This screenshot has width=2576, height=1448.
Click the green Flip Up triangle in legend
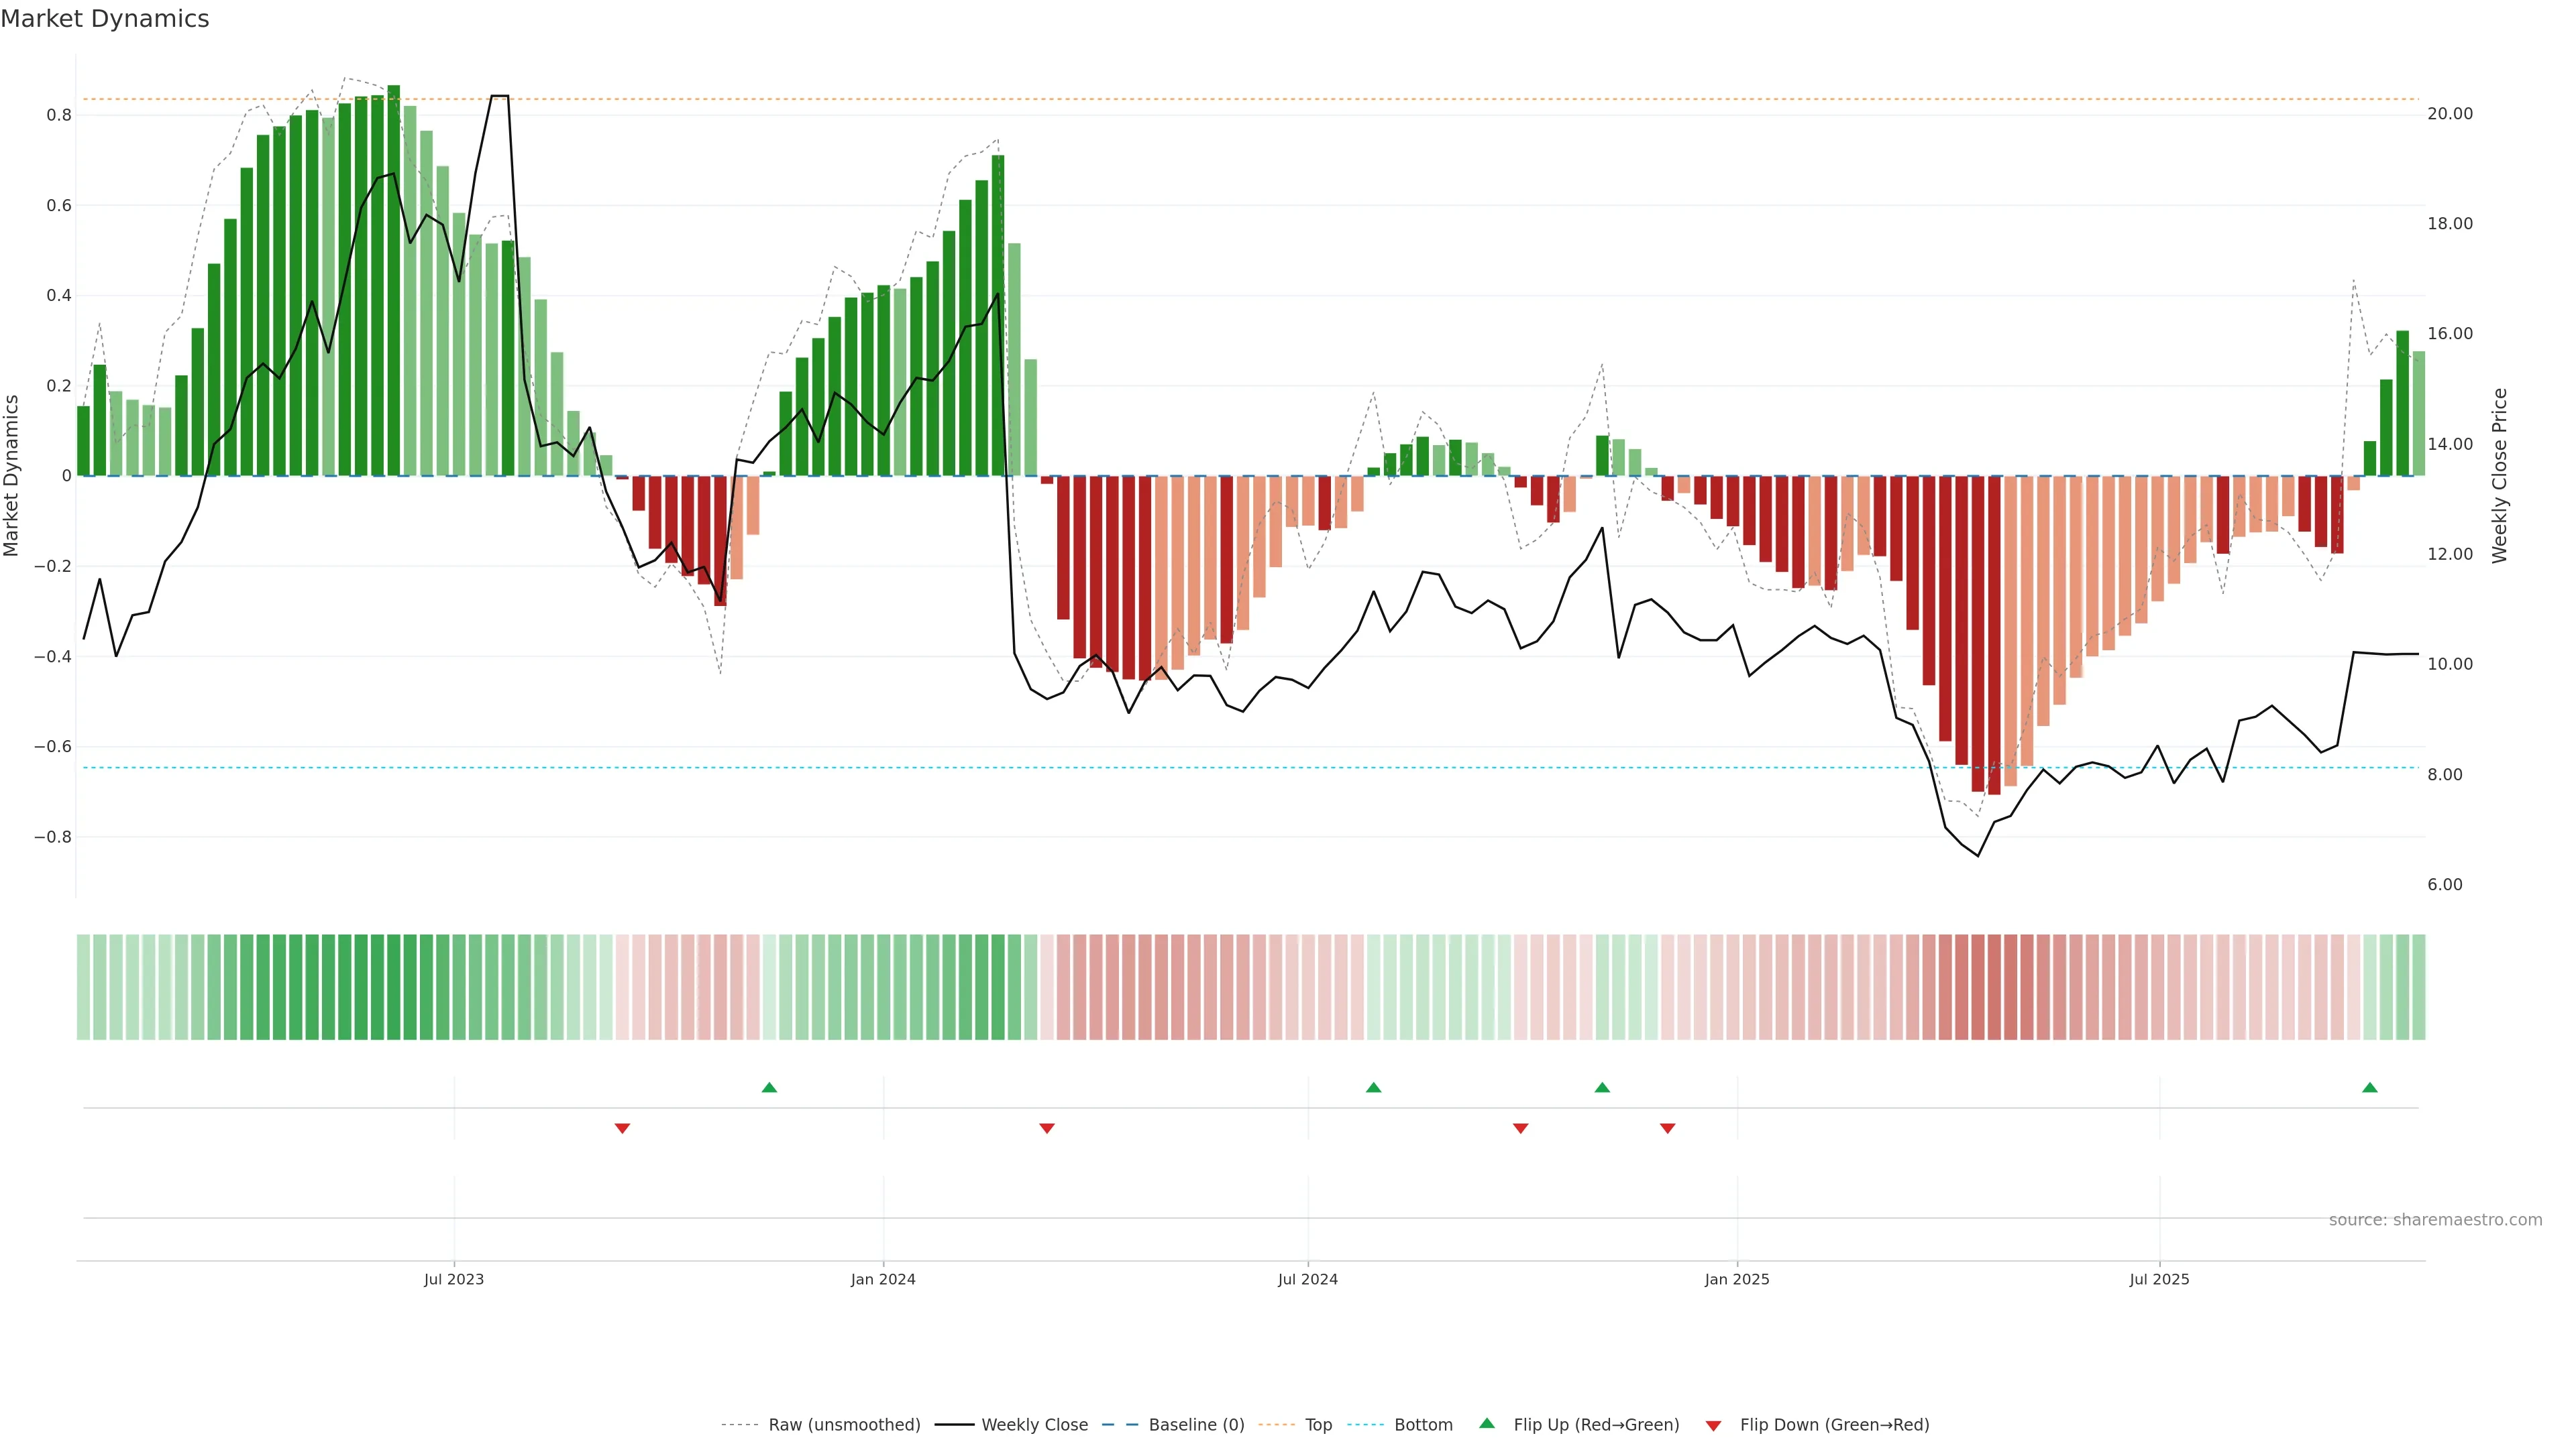(x=1487, y=1423)
